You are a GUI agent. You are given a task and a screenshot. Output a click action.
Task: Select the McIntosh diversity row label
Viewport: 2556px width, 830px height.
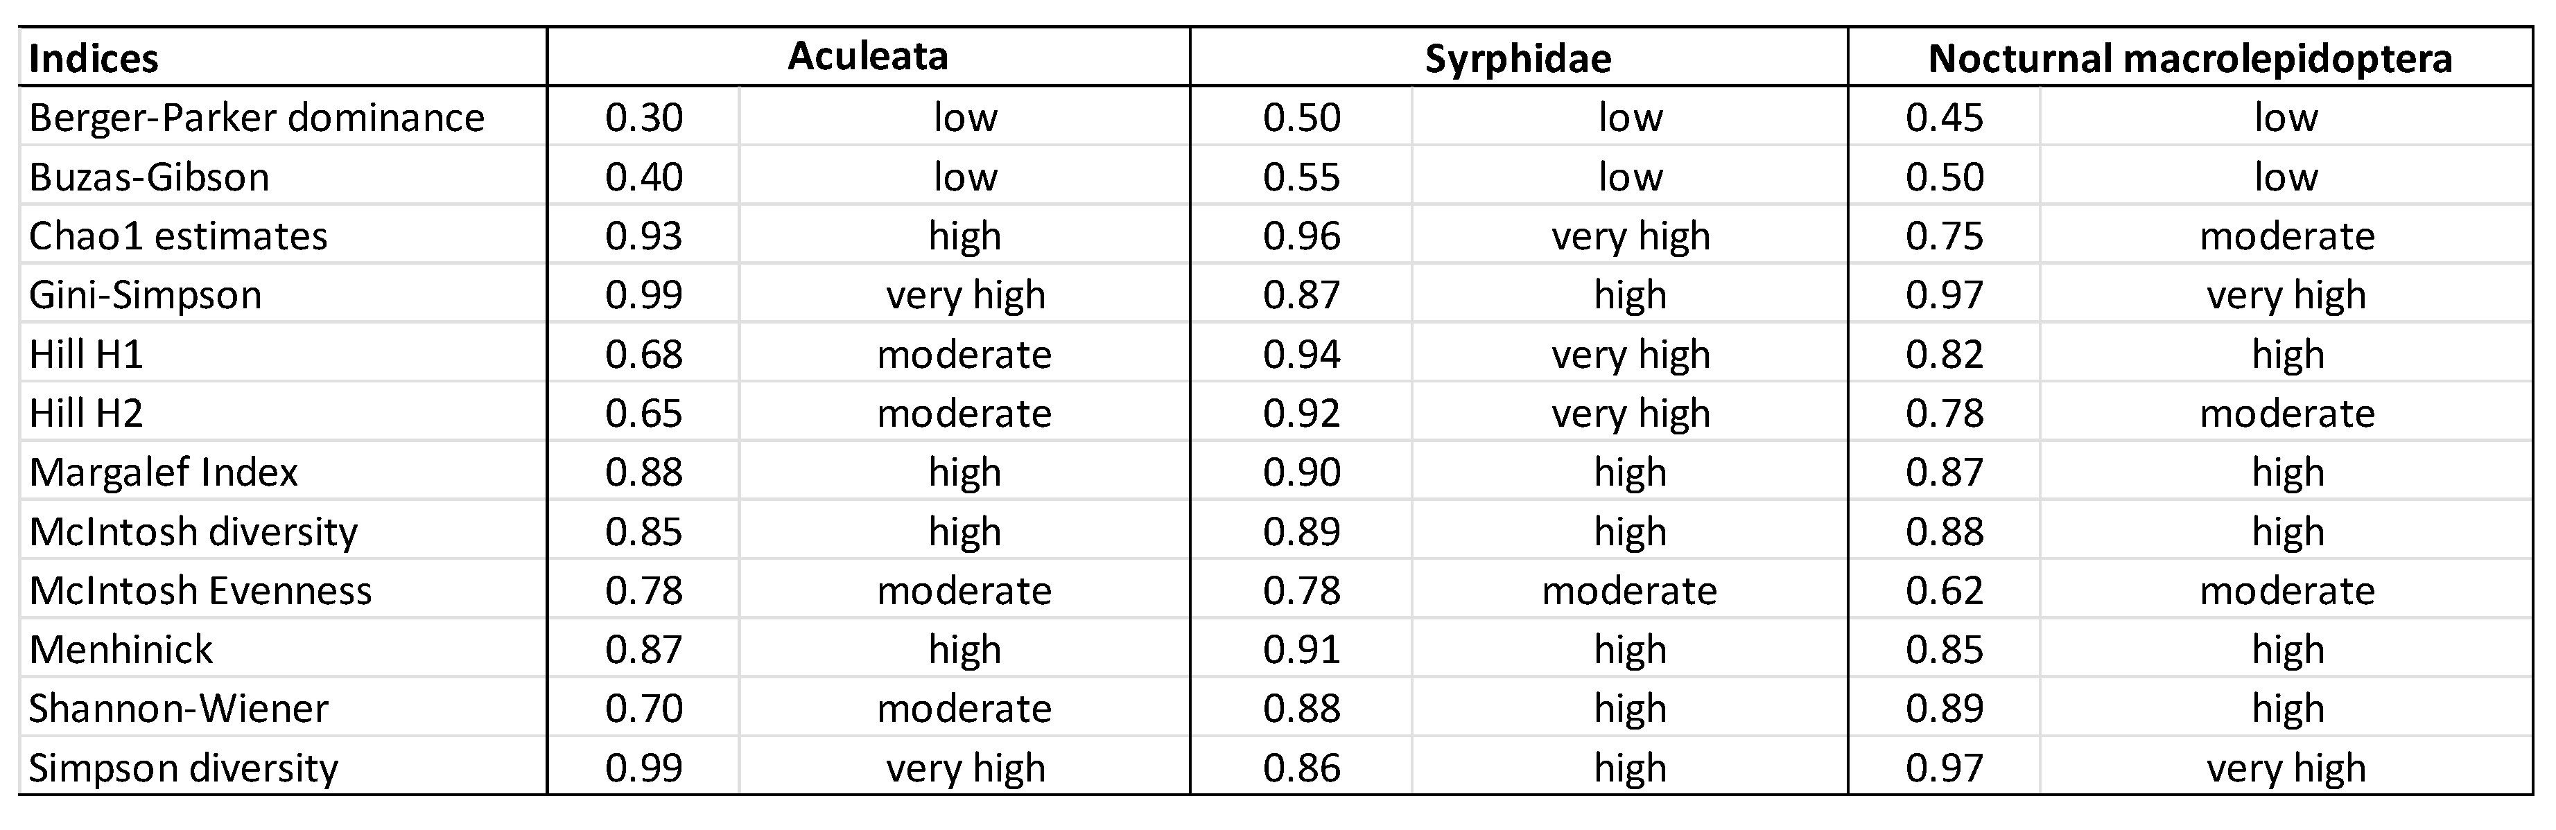(x=193, y=531)
